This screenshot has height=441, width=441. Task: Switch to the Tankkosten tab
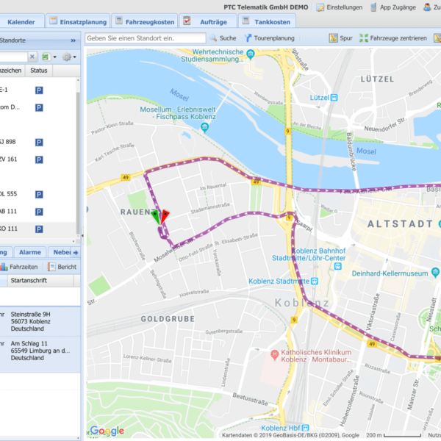point(267,21)
